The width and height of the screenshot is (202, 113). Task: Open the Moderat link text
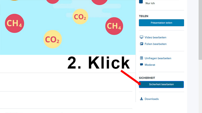point(150,65)
